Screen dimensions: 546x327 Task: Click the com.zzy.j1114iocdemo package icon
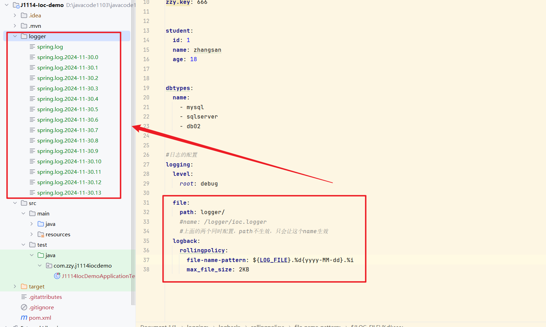(49, 265)
